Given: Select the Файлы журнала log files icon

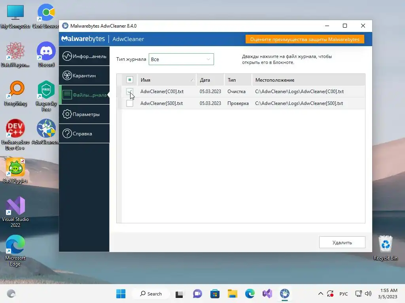Looking at the screenshot, I should point(67,95).
